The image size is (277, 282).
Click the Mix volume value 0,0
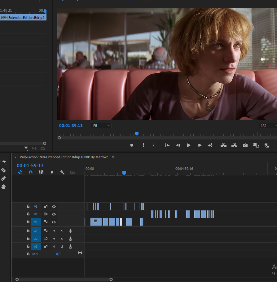58,254
